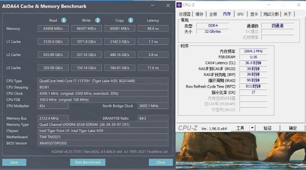Click the CPU-Z version text Ver. 1.96.0.x64

214,129
